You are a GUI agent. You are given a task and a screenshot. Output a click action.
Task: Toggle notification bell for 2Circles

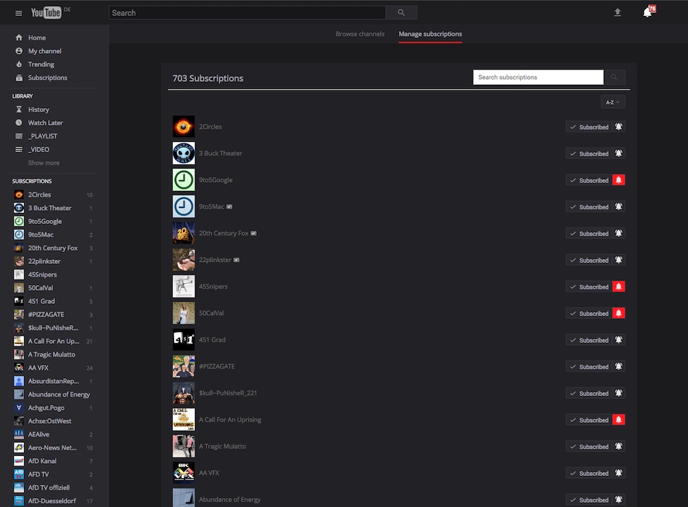[619, 127]
